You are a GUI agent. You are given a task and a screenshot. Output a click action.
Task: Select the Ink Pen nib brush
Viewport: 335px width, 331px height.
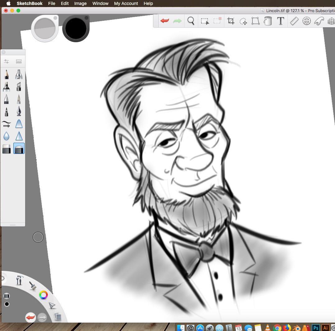[x=19, y=111]
